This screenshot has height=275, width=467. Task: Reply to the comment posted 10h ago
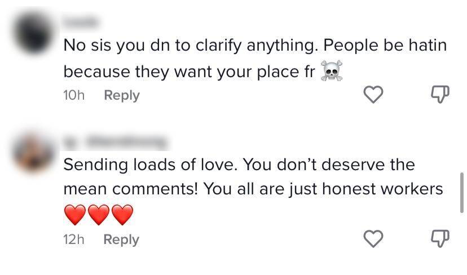122,95
